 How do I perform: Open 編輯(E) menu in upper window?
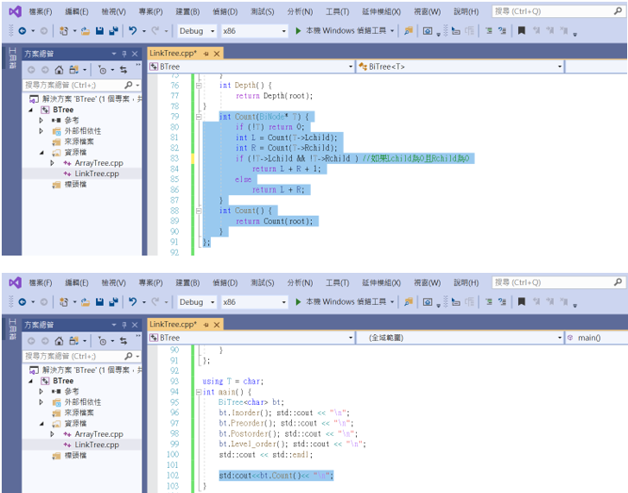(x=77, y=11)
